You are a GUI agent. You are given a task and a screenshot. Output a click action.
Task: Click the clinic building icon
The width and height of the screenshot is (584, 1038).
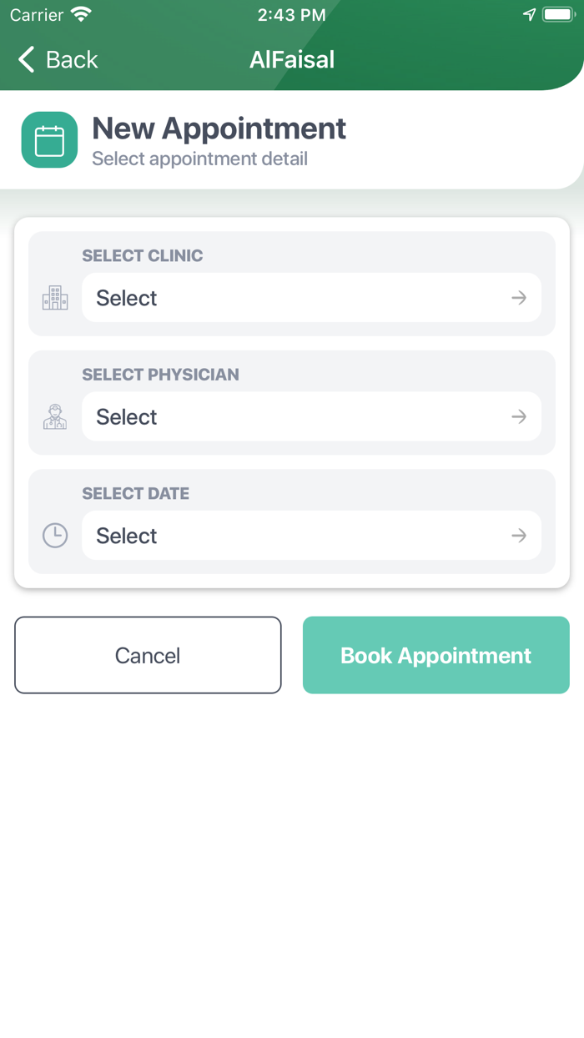[x=55, y=298]
